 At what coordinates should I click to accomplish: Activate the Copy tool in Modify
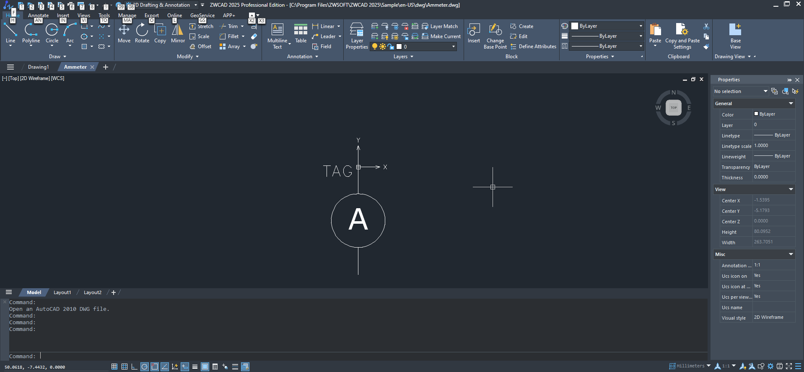click(160, 33)
